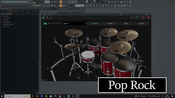The width and height of the screenshot is (175, 98).
Task: Open the mixer view icon
Action: click(97, 6)
